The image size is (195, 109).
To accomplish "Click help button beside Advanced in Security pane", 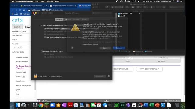I will (x=109, y=76).
